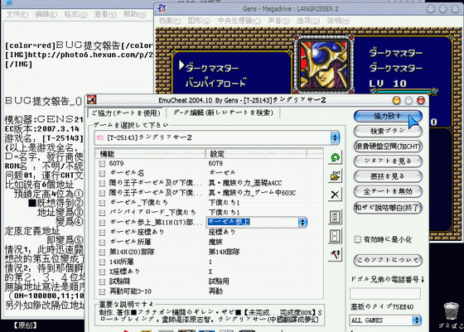
Task: Click 【原创】 label at bottom left
Action: point(25,325)
